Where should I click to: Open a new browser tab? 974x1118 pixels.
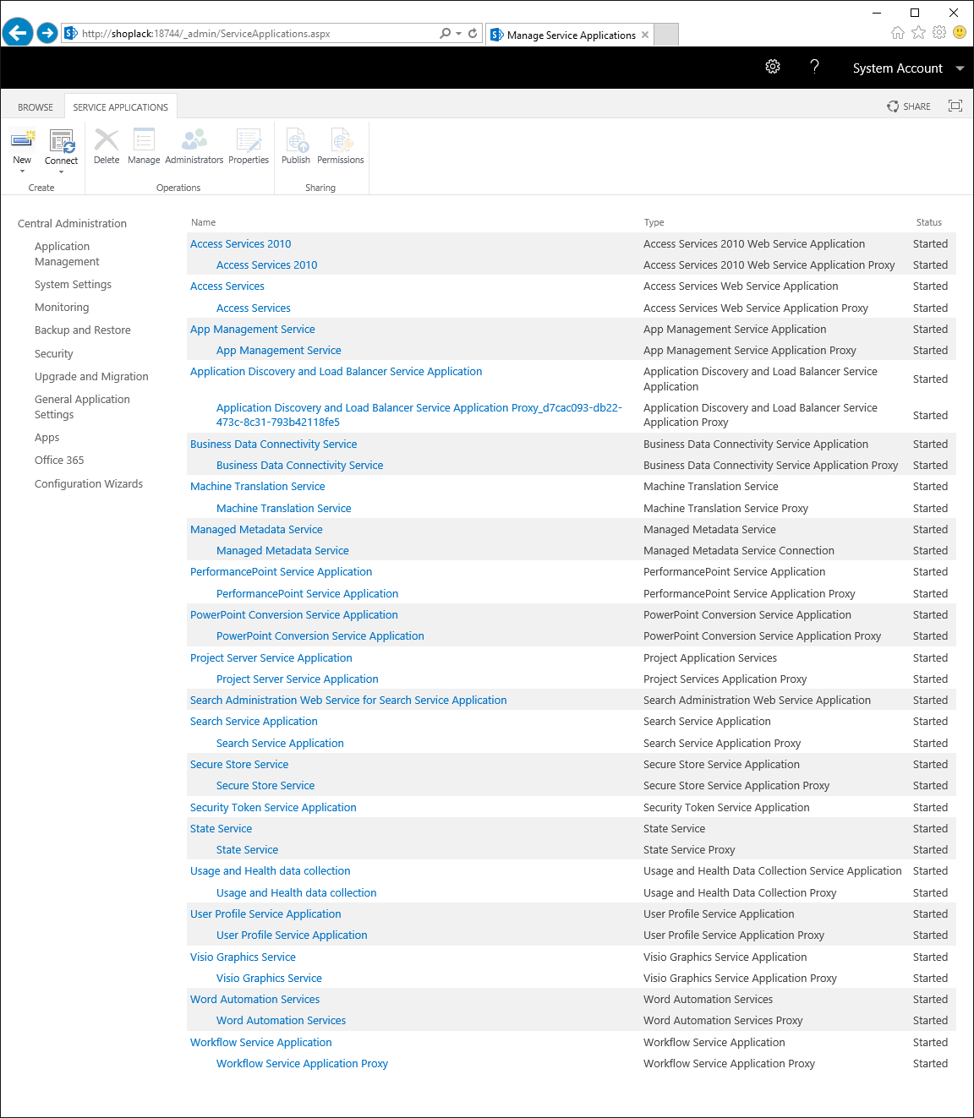[666, 35]
